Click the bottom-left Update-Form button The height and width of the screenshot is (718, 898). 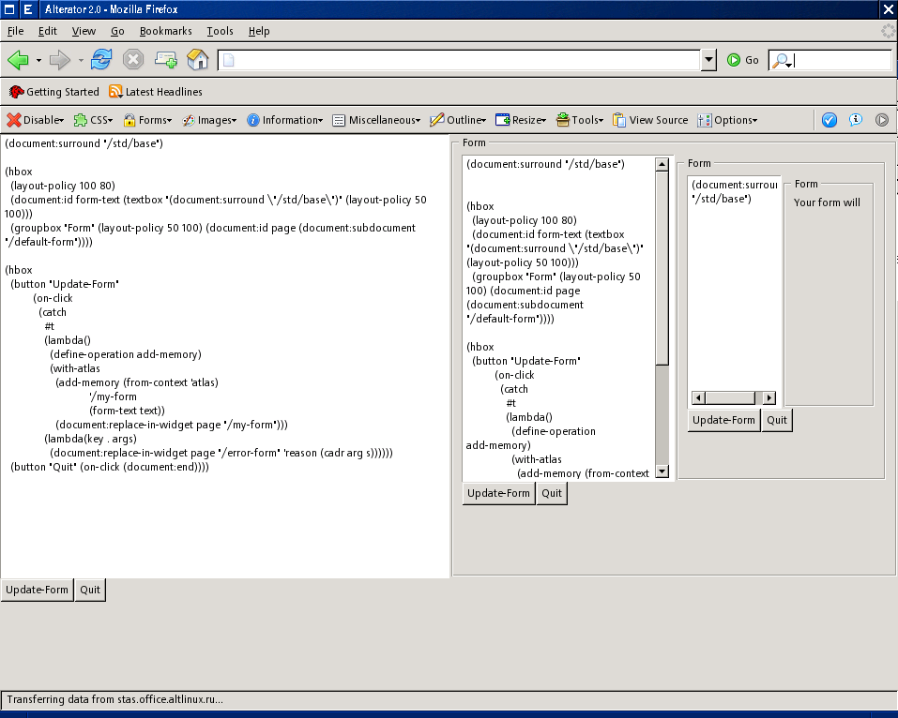point(38,590)
